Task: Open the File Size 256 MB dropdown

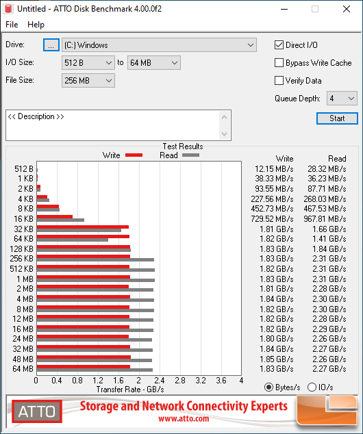Action: pos(88,81)
